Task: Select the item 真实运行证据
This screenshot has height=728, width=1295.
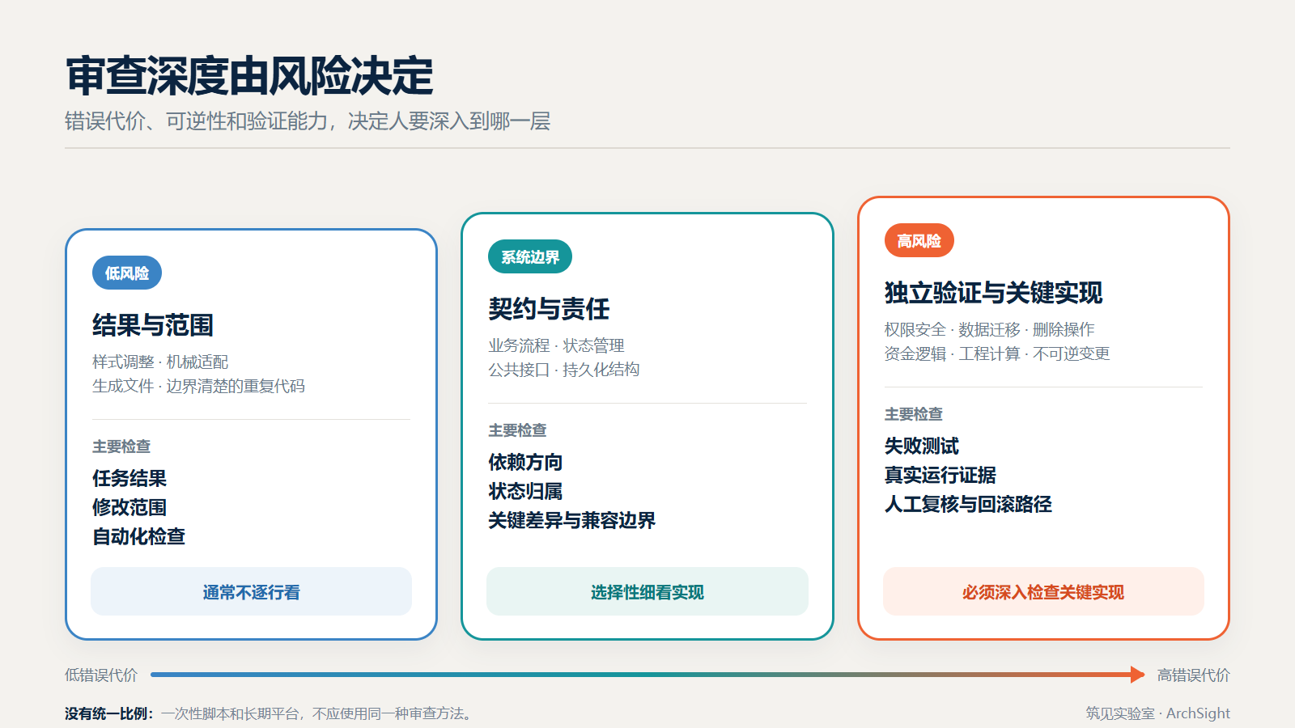Action: point(940,475)
